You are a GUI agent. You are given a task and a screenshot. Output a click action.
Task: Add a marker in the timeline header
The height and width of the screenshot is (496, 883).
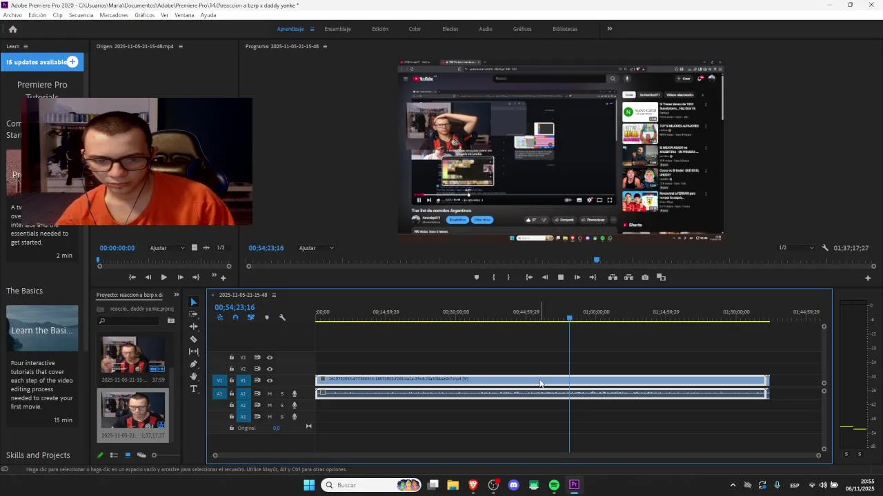coord(267,318)
